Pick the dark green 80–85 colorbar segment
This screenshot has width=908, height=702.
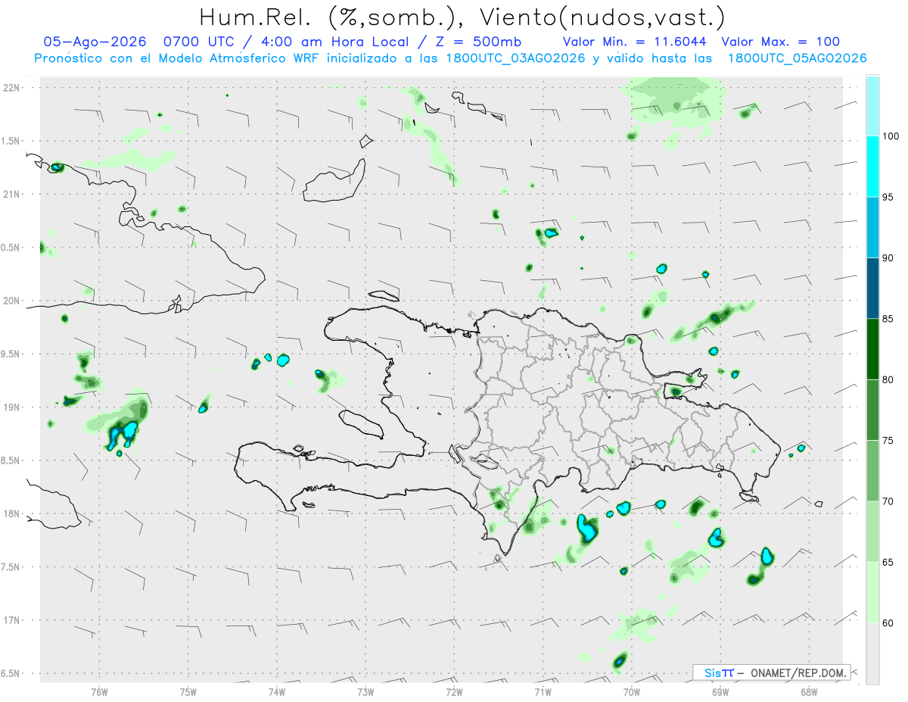pyautogui.click(x=872, y=349)
